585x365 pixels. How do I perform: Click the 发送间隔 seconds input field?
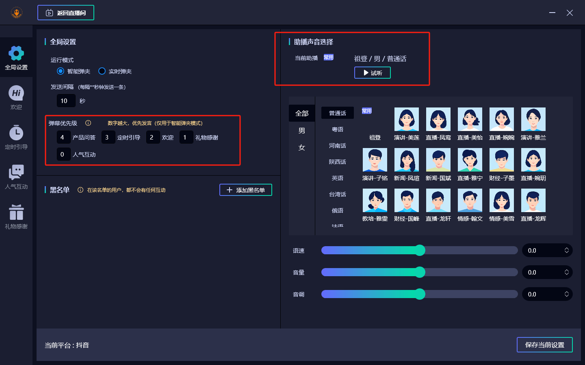point(66,101)
